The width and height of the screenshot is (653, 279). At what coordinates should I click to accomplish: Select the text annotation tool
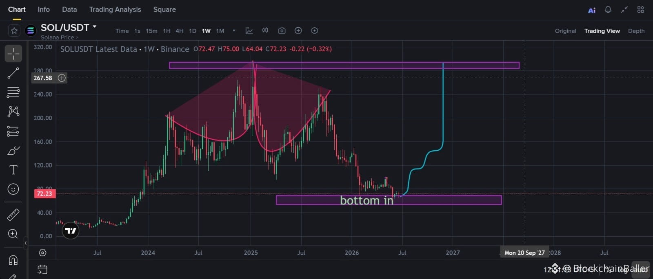click(13, 170)
